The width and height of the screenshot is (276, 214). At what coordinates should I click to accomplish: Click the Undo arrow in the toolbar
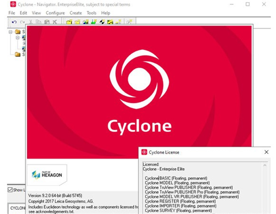point(14,22)
